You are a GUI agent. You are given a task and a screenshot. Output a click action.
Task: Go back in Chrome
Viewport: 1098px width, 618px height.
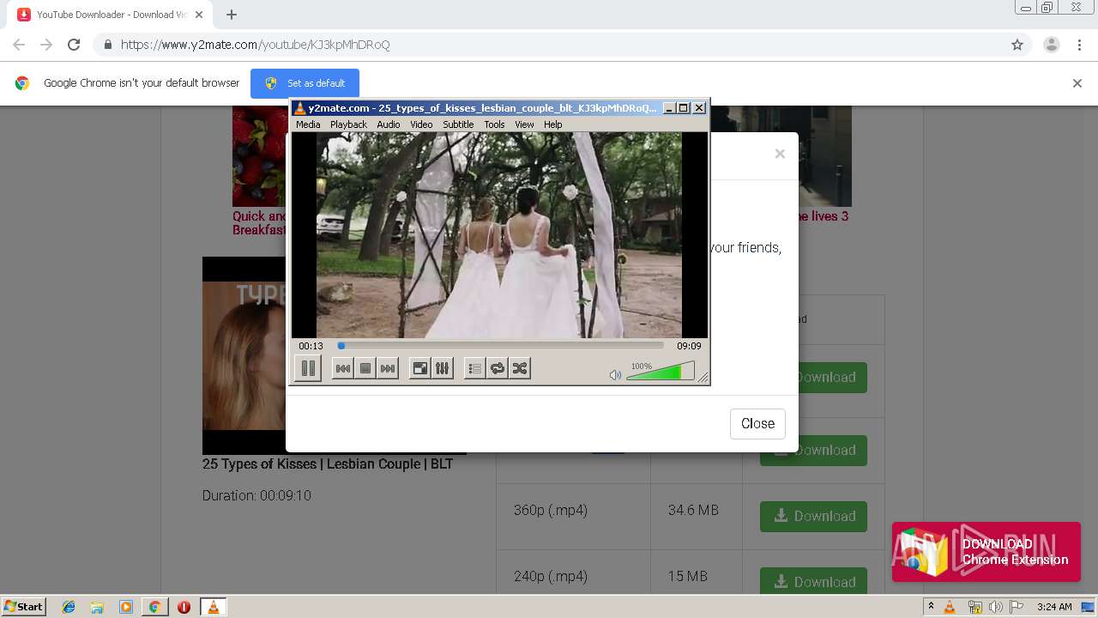click(x=19, y=45)
